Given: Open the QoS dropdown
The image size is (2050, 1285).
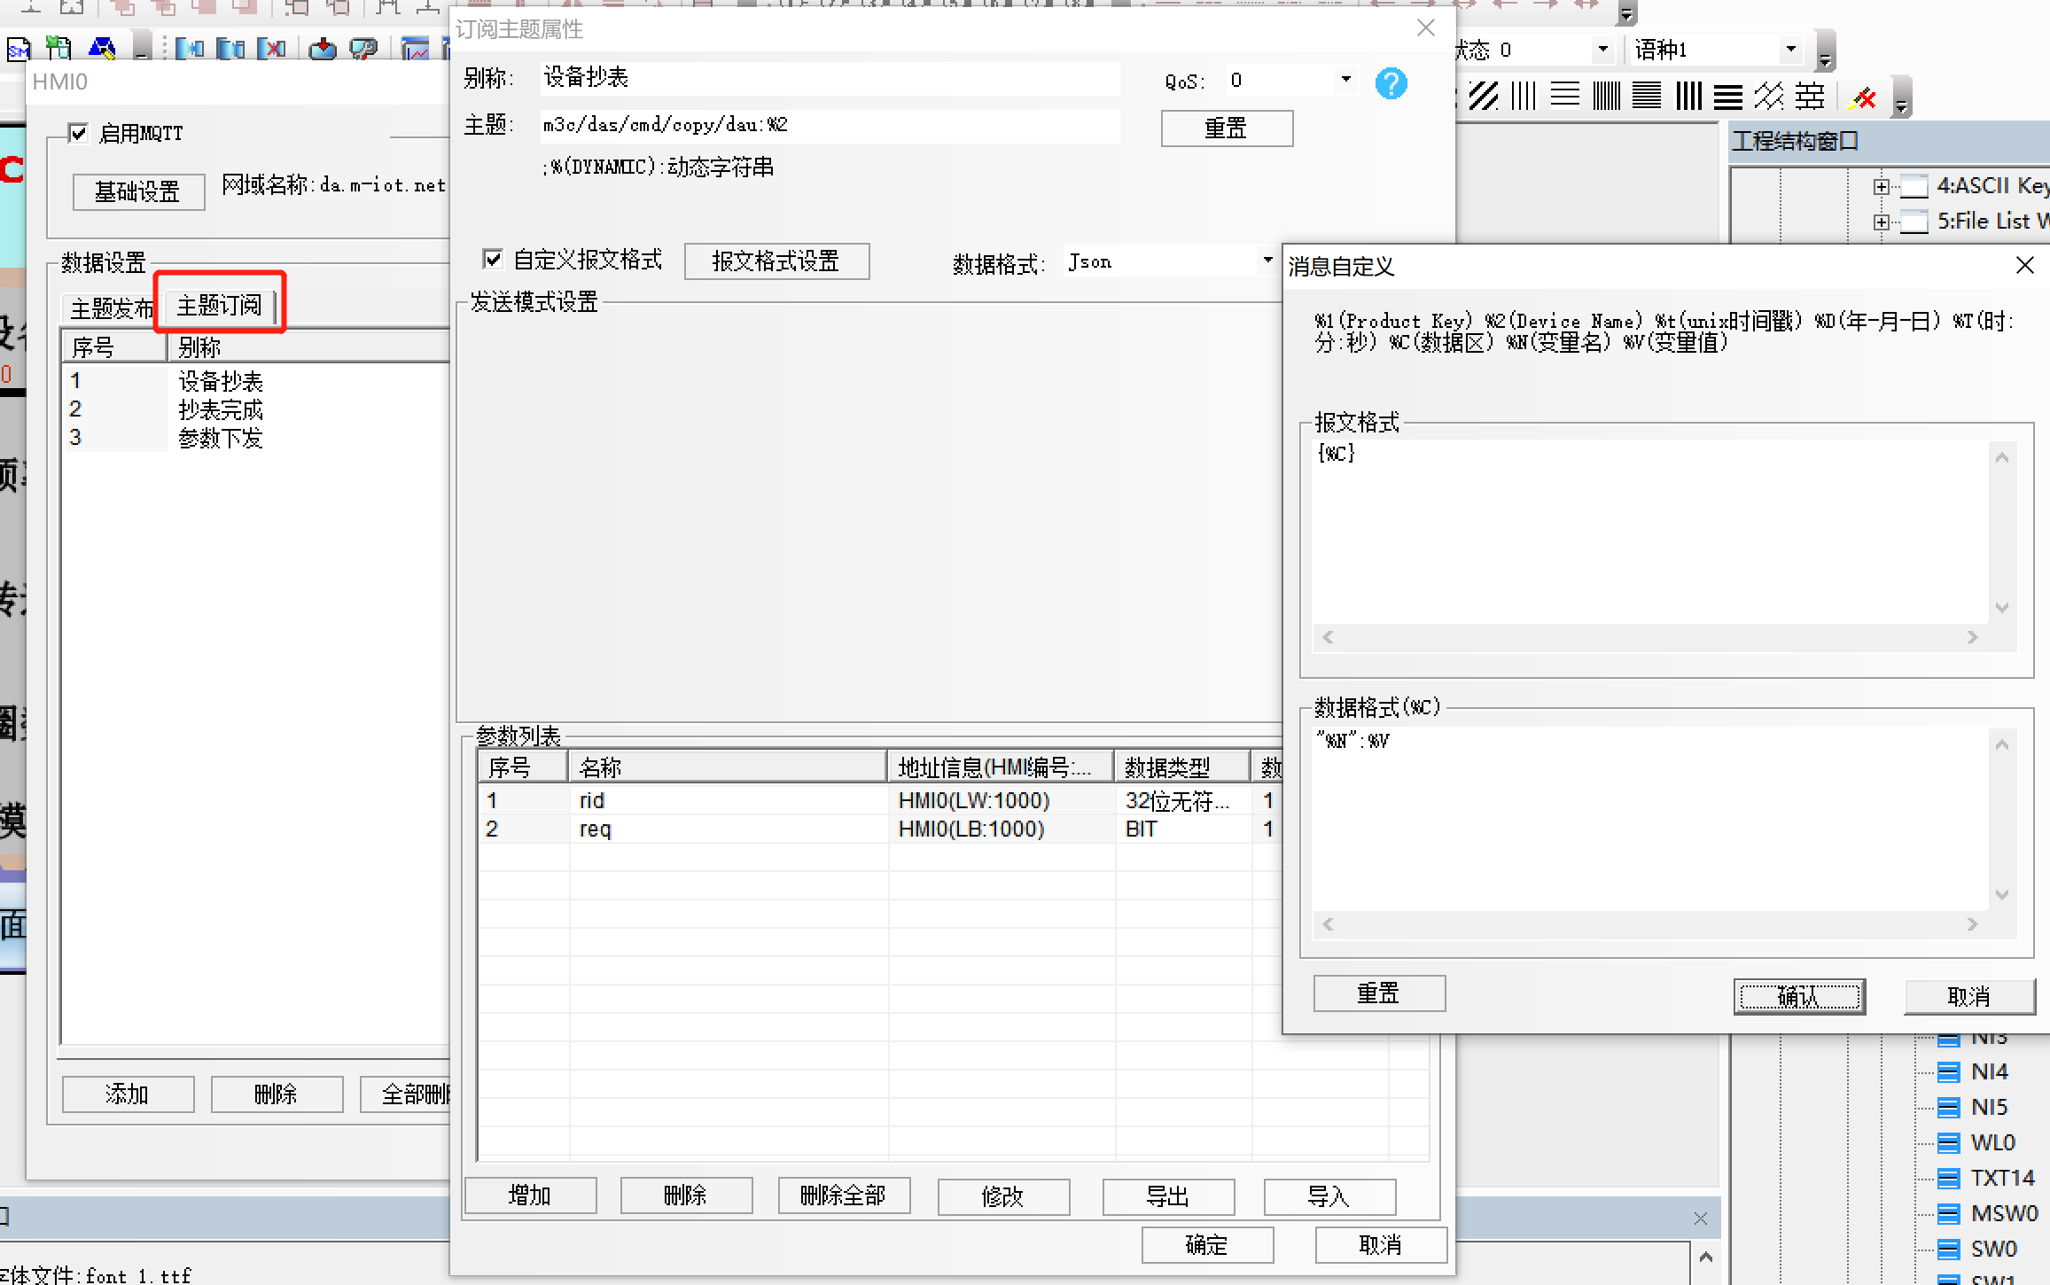Looking at the screenshot, I should (x=1346, y=80).
